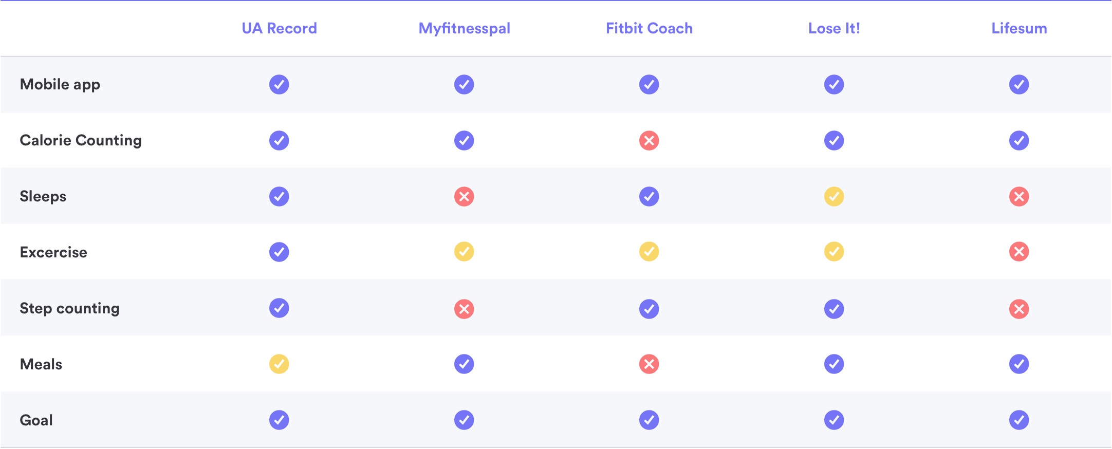Open the Fitbit Coach column header

tap(649, 28)
